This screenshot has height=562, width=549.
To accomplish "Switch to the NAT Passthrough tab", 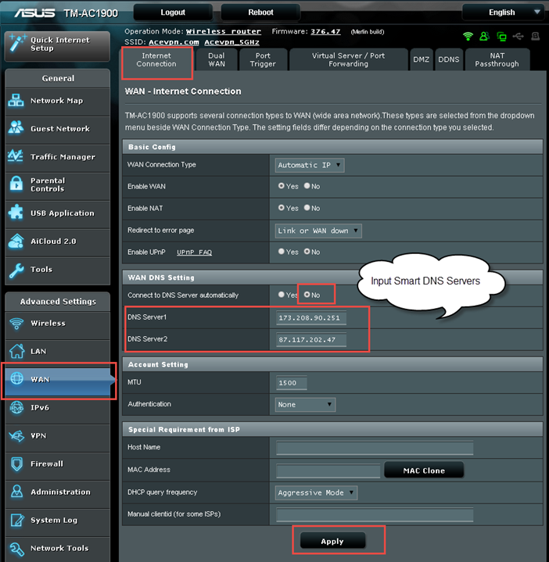I will click(497, 60).
